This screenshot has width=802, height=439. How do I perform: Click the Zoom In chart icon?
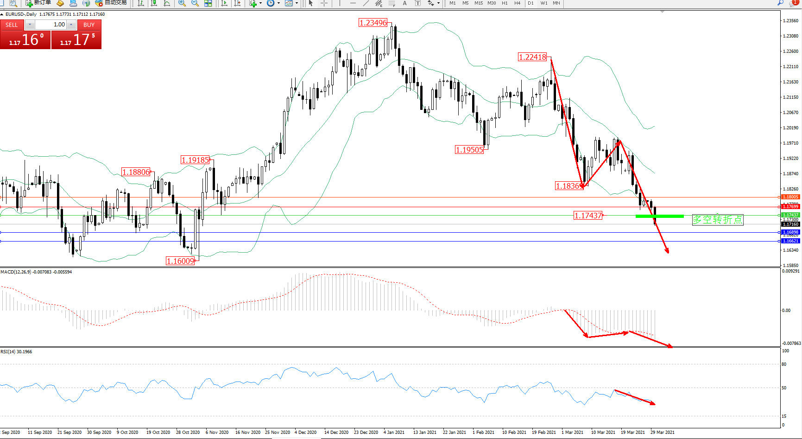click(182, 3)
